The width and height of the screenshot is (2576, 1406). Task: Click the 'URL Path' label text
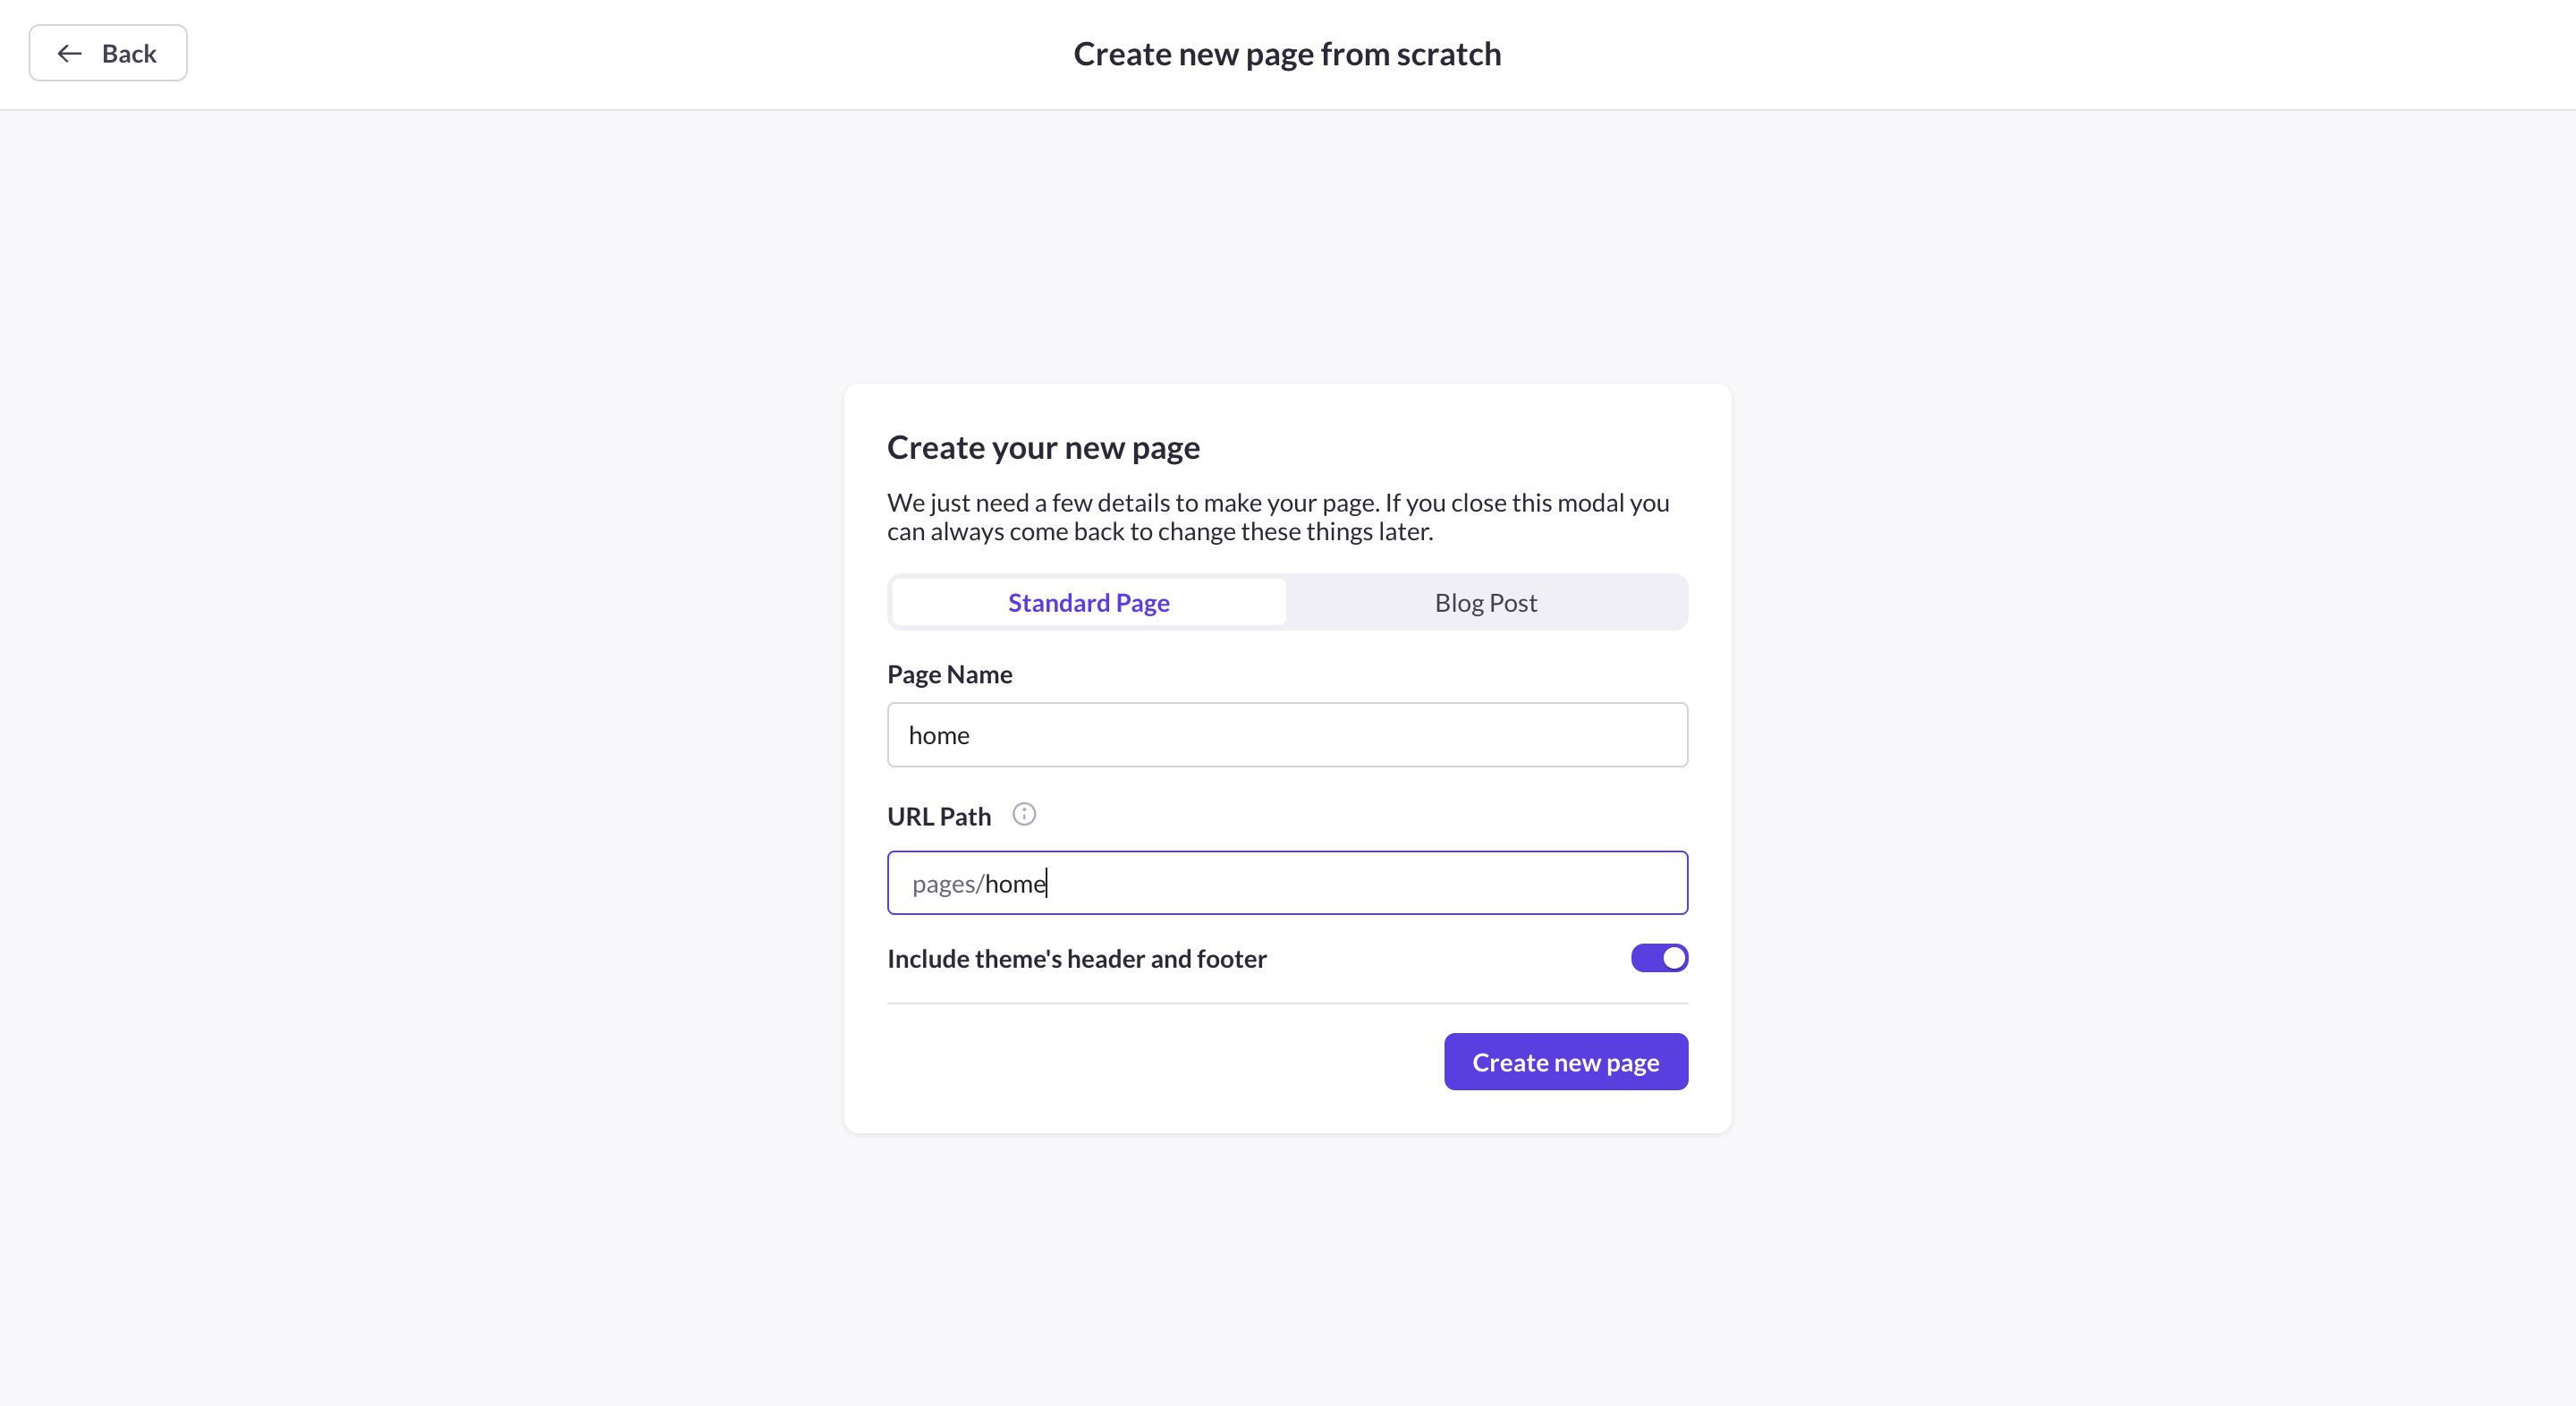coord(939,816)
